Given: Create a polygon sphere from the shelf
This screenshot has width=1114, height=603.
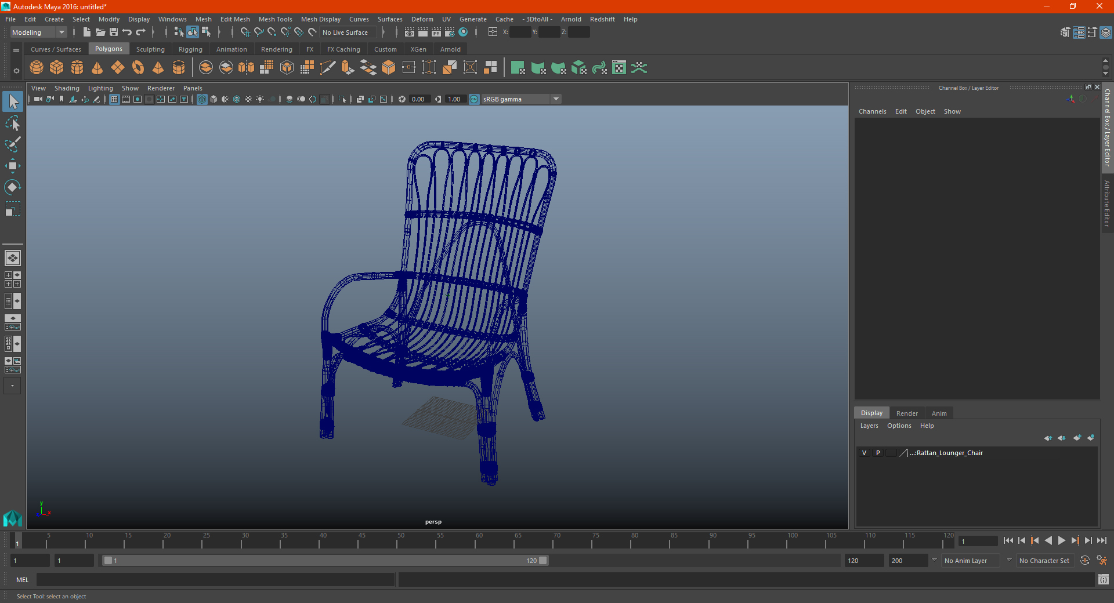Looking at the screenshot, I should coord(37,68).
